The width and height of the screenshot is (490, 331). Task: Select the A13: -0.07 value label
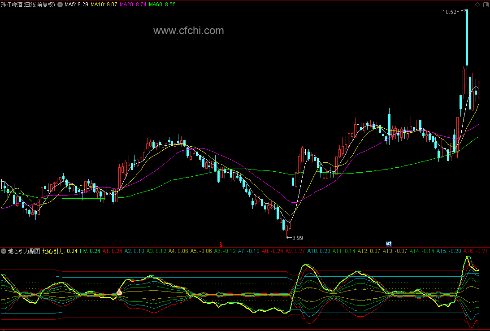point(395,251)
